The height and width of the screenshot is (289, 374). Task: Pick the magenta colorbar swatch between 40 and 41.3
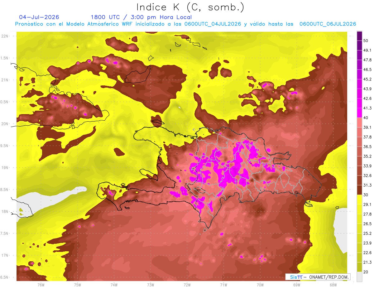click(x=360, y=113)
